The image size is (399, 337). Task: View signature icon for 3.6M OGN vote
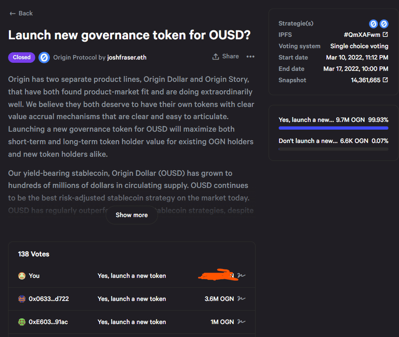(242, 299)
